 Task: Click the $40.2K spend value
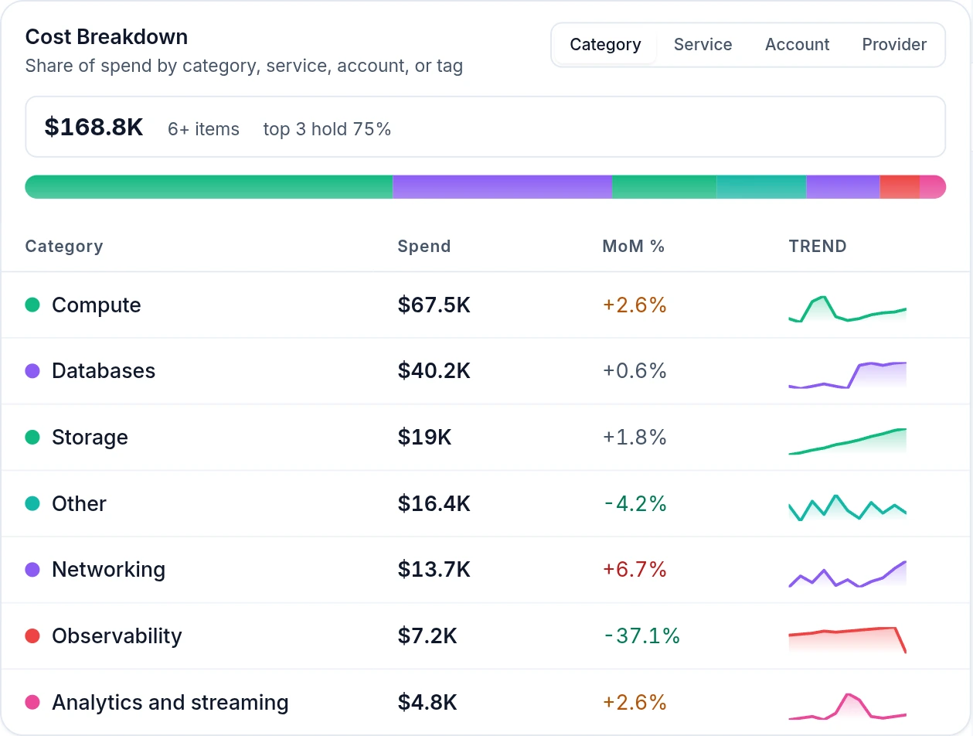coord(434,371)
